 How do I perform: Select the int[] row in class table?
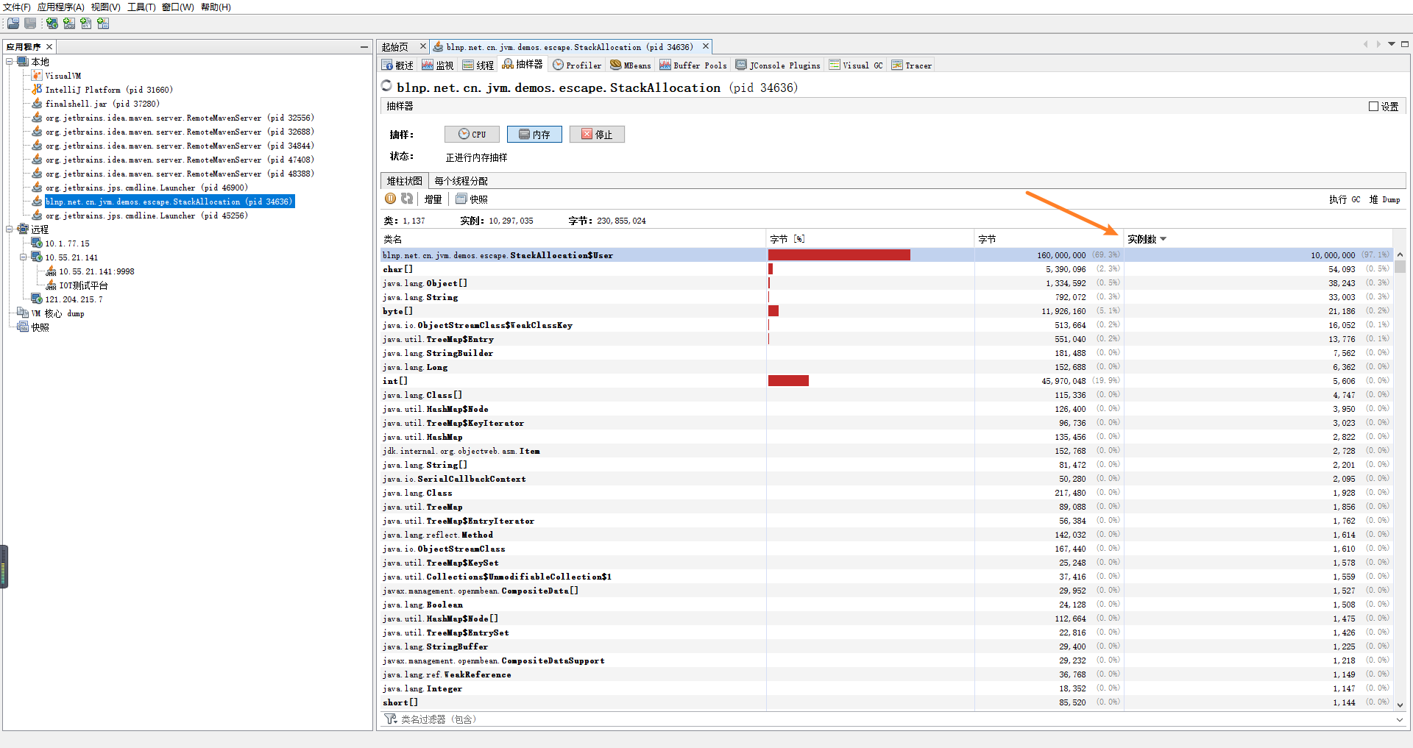[x=886, y=381]
